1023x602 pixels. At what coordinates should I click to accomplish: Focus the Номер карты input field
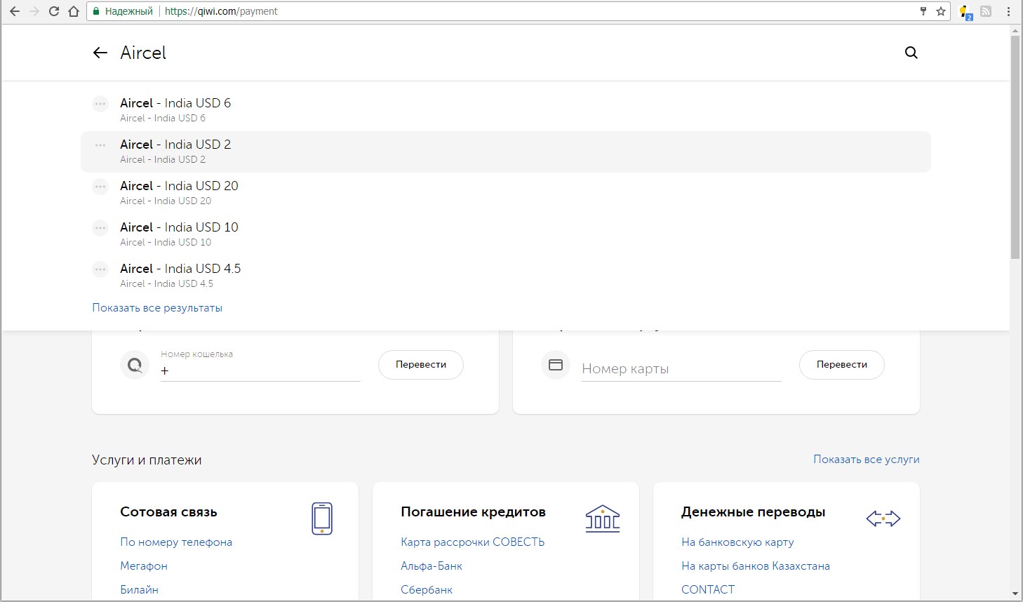point(681,369)
